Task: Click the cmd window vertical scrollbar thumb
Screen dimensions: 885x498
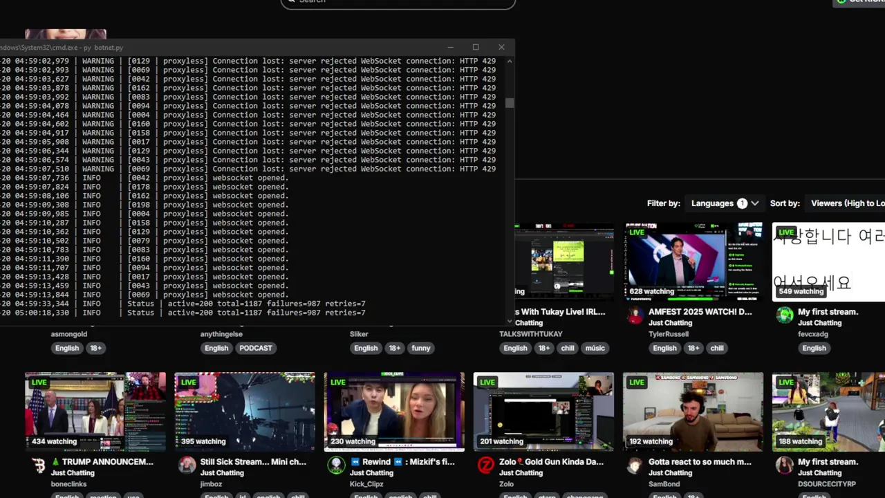Action: (x=510, y=103)
